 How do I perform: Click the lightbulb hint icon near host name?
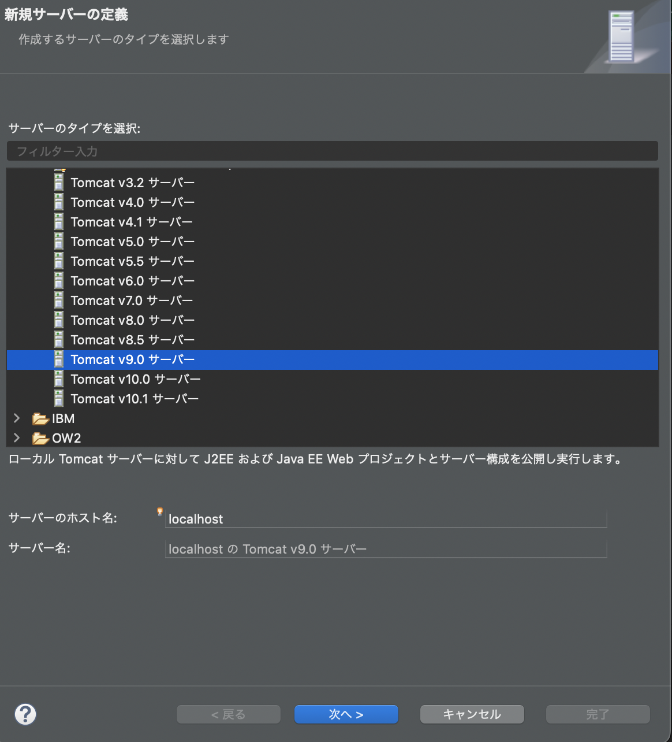pyautogui.click(x=160, y=512)
